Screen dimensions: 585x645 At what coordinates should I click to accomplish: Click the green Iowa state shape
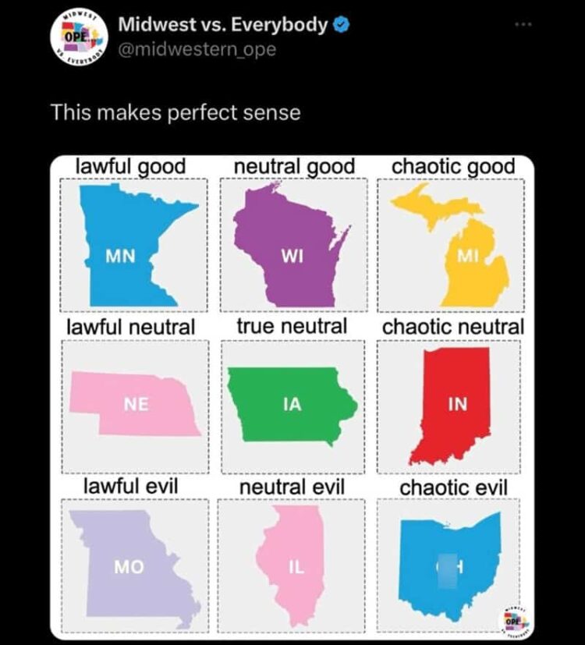(290, 404)
